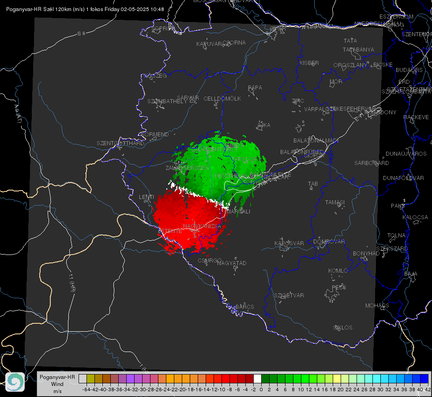The width and height of the screenshot is (432, 397).
Task: Click the dark blue swatch between 40 and 42
Action: pos(424,378)
